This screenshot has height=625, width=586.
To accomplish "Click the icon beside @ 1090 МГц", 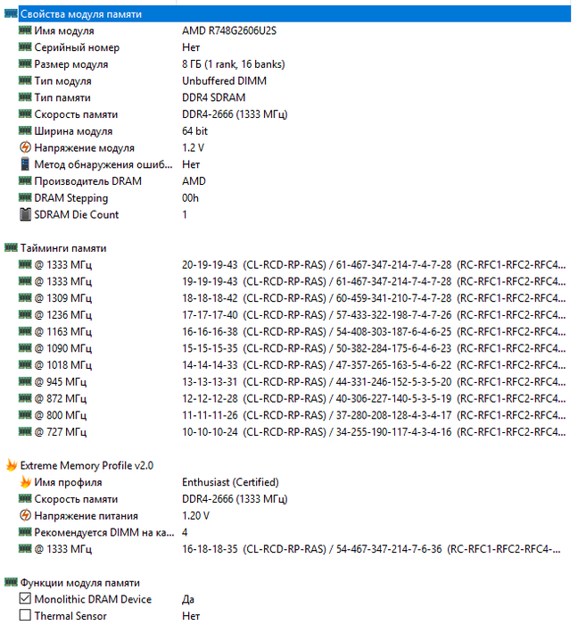I will click(25, 348).
